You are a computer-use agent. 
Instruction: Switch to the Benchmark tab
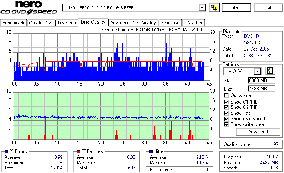coord(13,23)
